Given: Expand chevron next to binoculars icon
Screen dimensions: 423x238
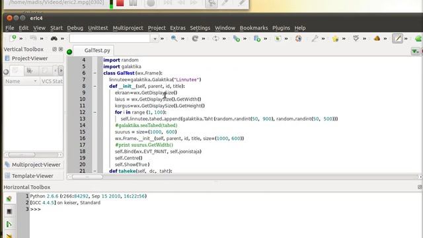Looking at the screenshot, I should 62,39.
